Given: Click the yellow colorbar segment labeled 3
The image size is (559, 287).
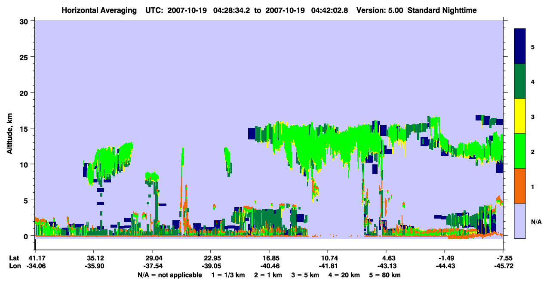Looking at the screenshot, I should (x=520, y=116).
